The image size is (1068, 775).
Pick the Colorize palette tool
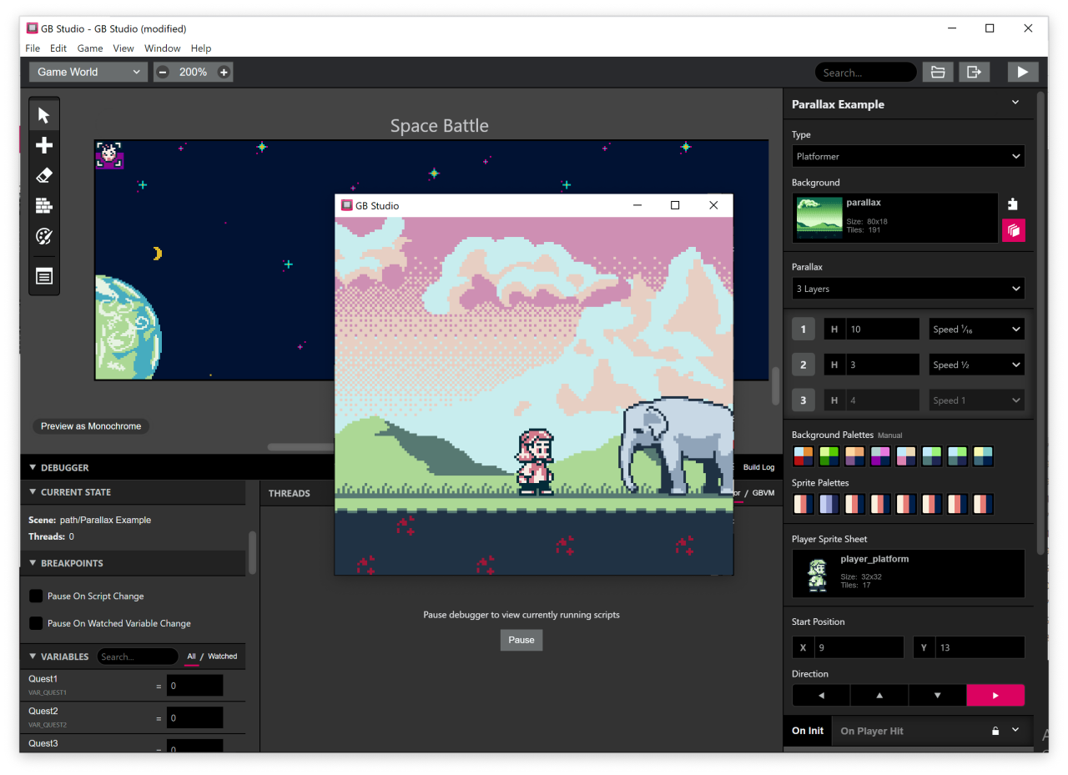point(44,236)
